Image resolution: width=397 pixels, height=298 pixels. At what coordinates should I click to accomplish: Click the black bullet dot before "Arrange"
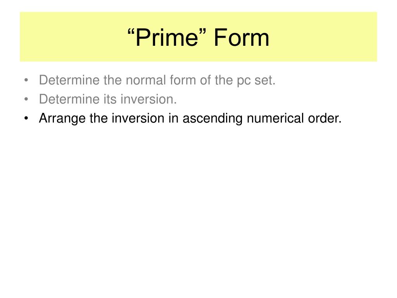click(x=26, y=118)
